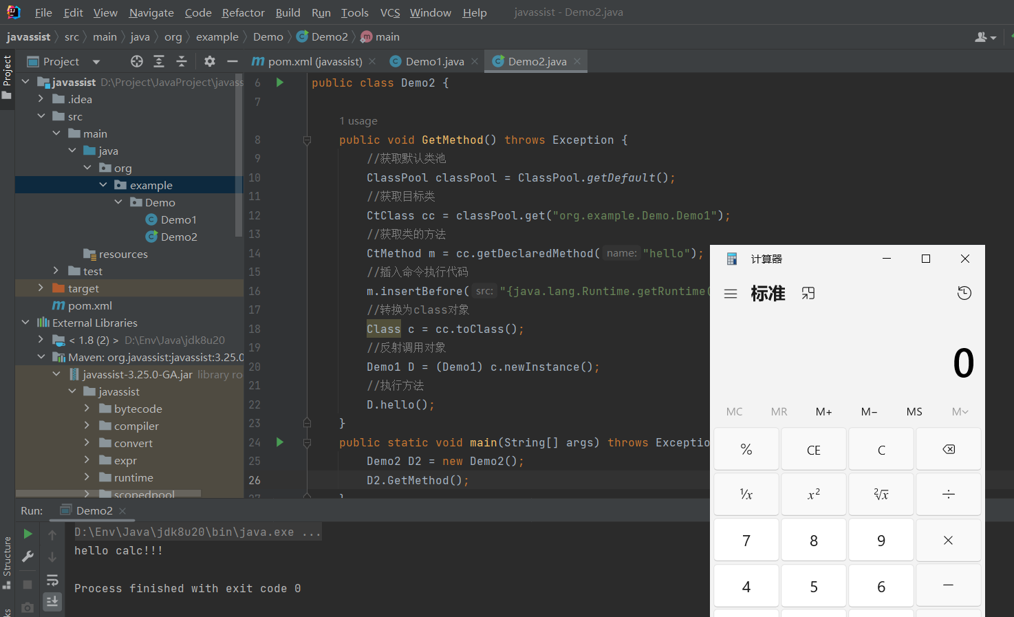
Task: Click Demo2 breadcrumb in navigation bar
Action: click(x=323, y=37)
